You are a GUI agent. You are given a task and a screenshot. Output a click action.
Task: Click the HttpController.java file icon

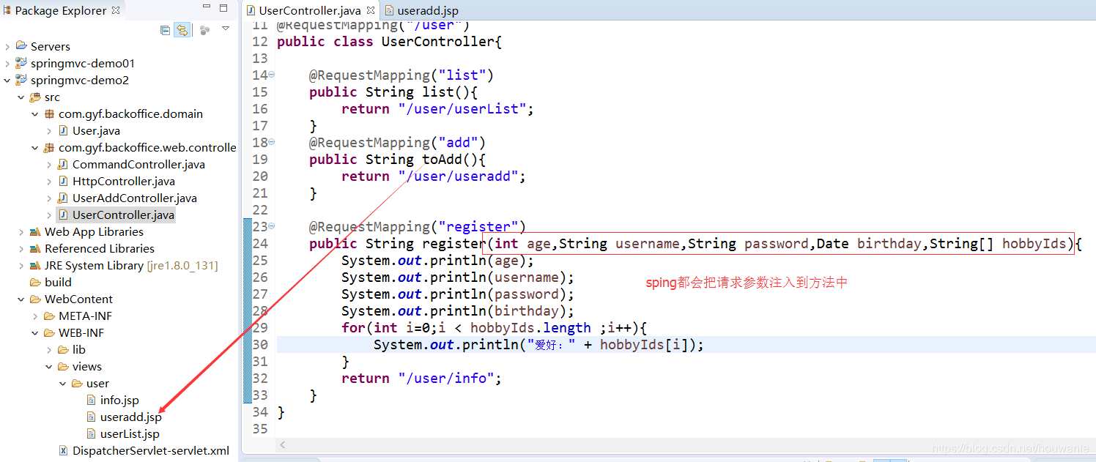pos(63,181)
